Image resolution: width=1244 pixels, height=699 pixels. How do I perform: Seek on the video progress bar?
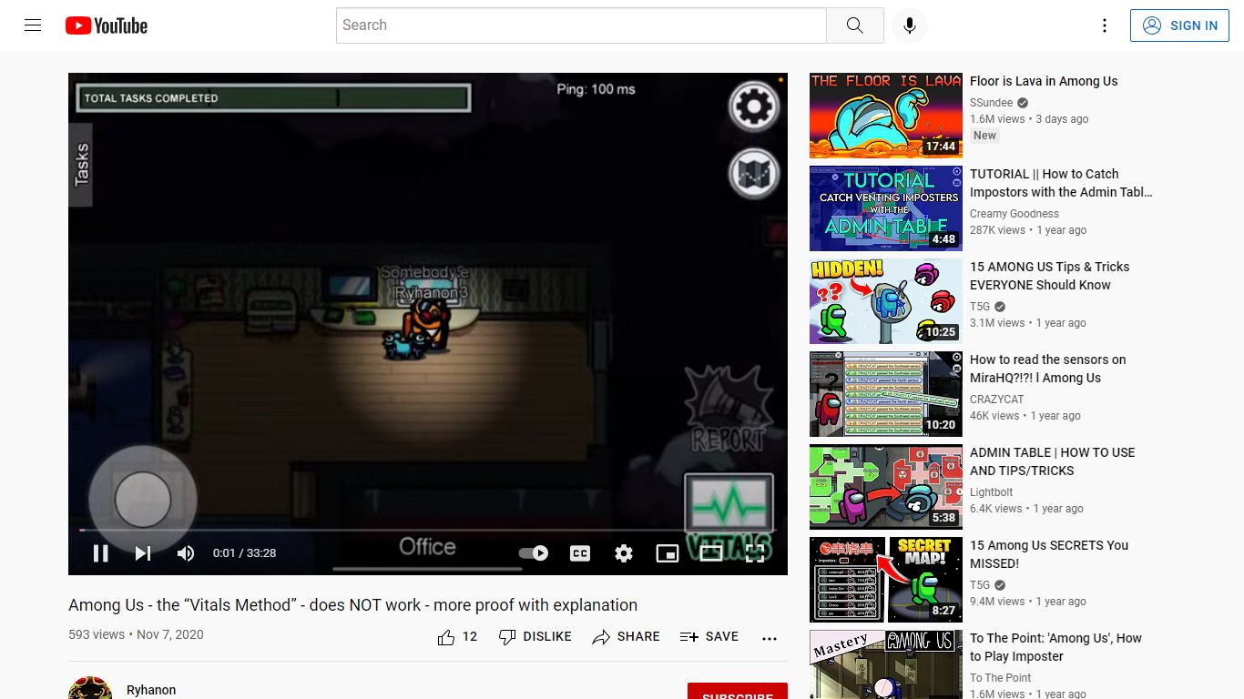(428, 530)
